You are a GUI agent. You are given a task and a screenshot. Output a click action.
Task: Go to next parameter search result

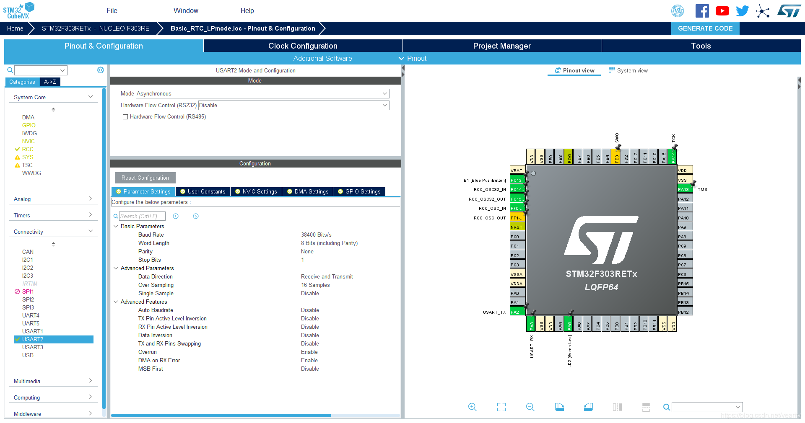pyautogui.click(x=196, y=216)
